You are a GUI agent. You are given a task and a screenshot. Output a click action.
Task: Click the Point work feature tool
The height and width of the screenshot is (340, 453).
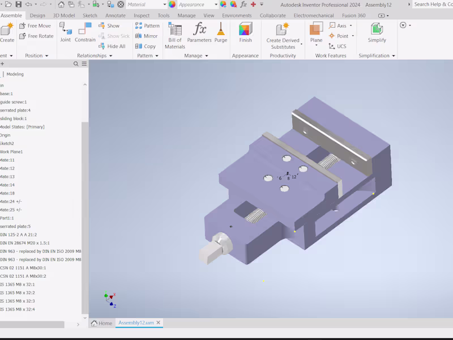(339, 36)
